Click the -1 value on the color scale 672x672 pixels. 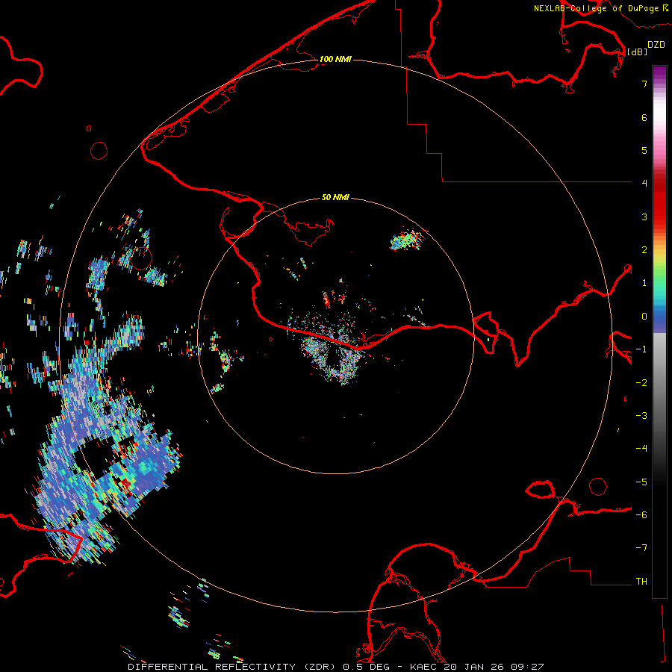tap(641, 349)
